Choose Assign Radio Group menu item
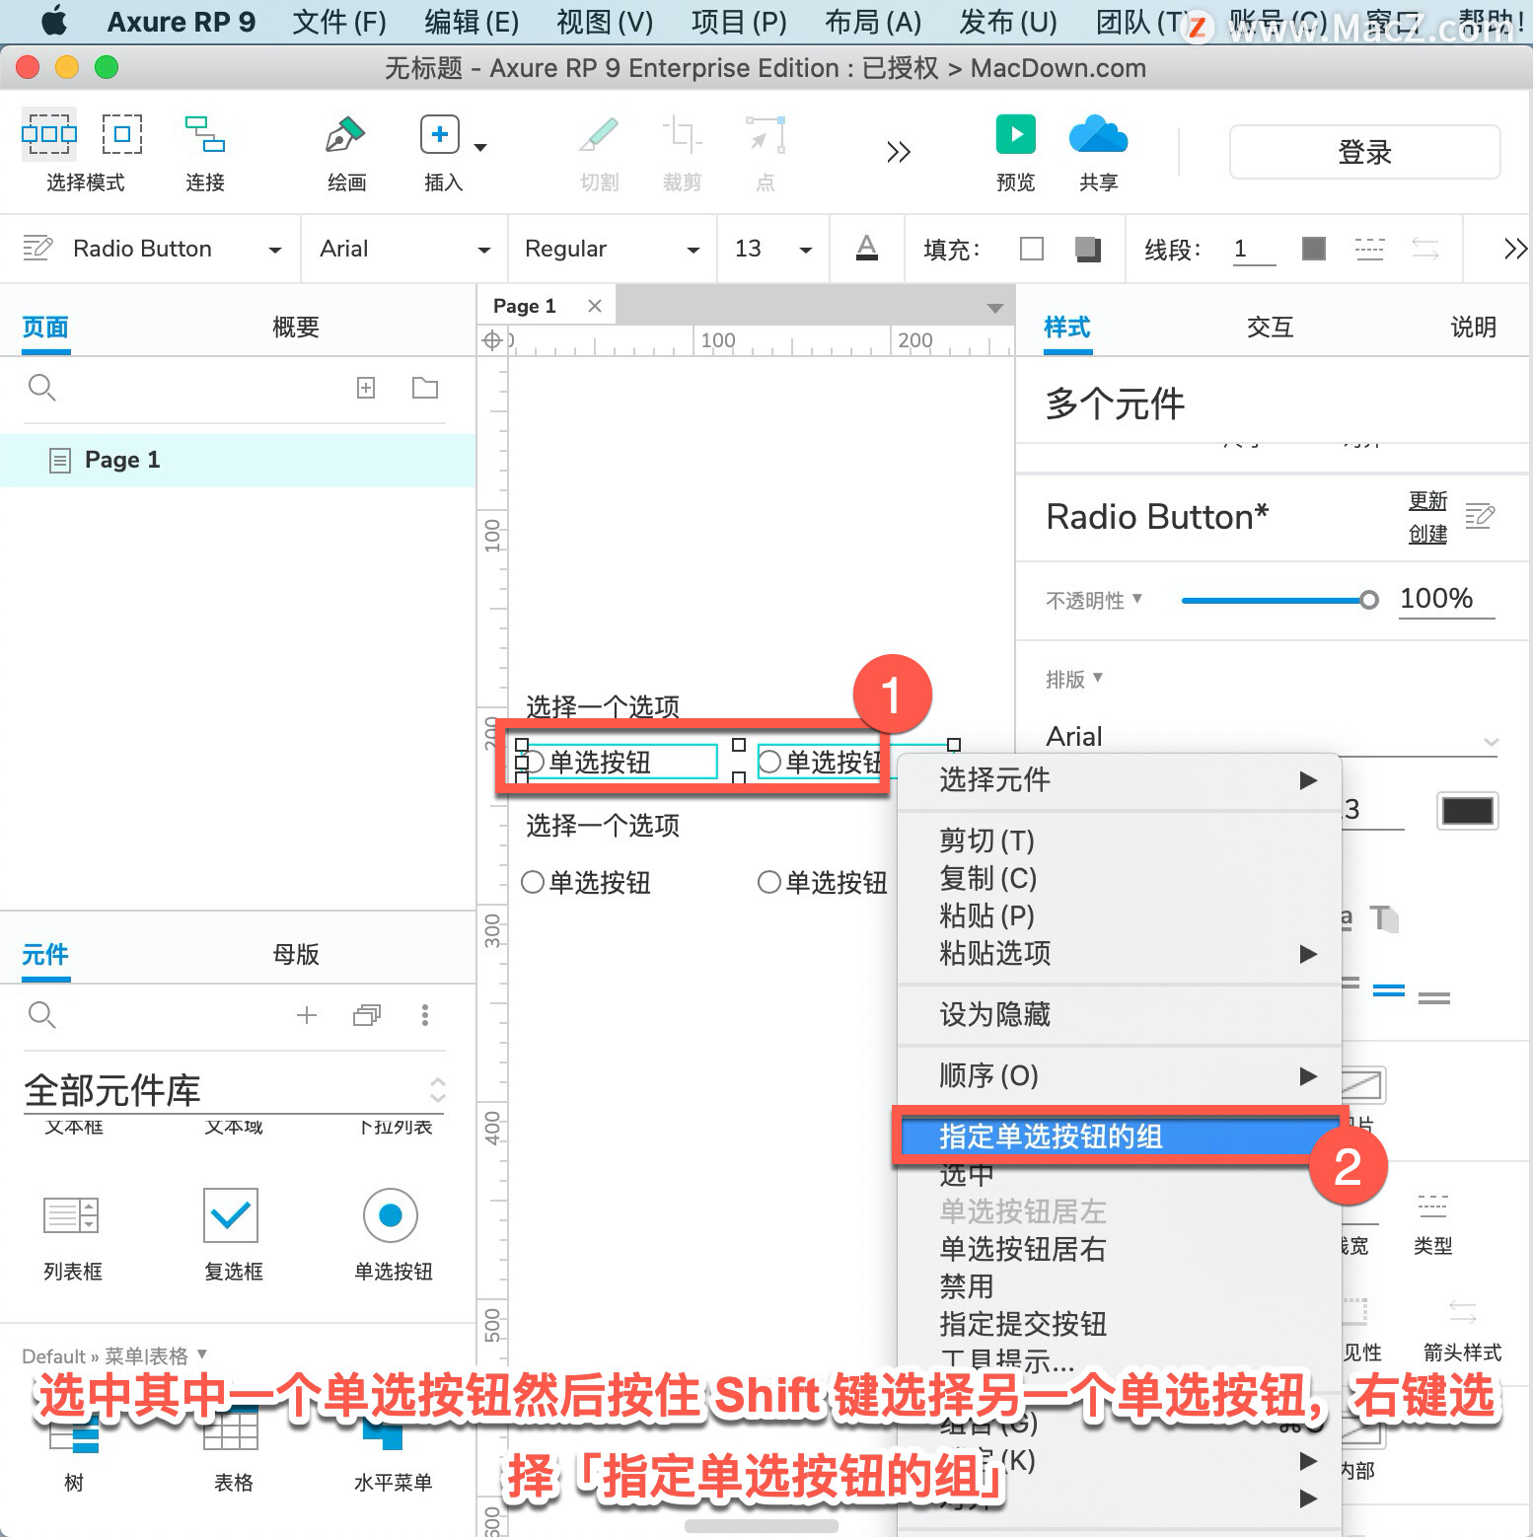The height and width of the screenshot is (1537, 1533). coord(1120,1136)
